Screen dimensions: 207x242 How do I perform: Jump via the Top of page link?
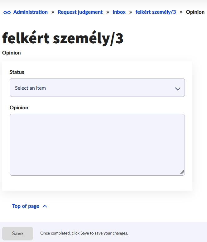26,206
